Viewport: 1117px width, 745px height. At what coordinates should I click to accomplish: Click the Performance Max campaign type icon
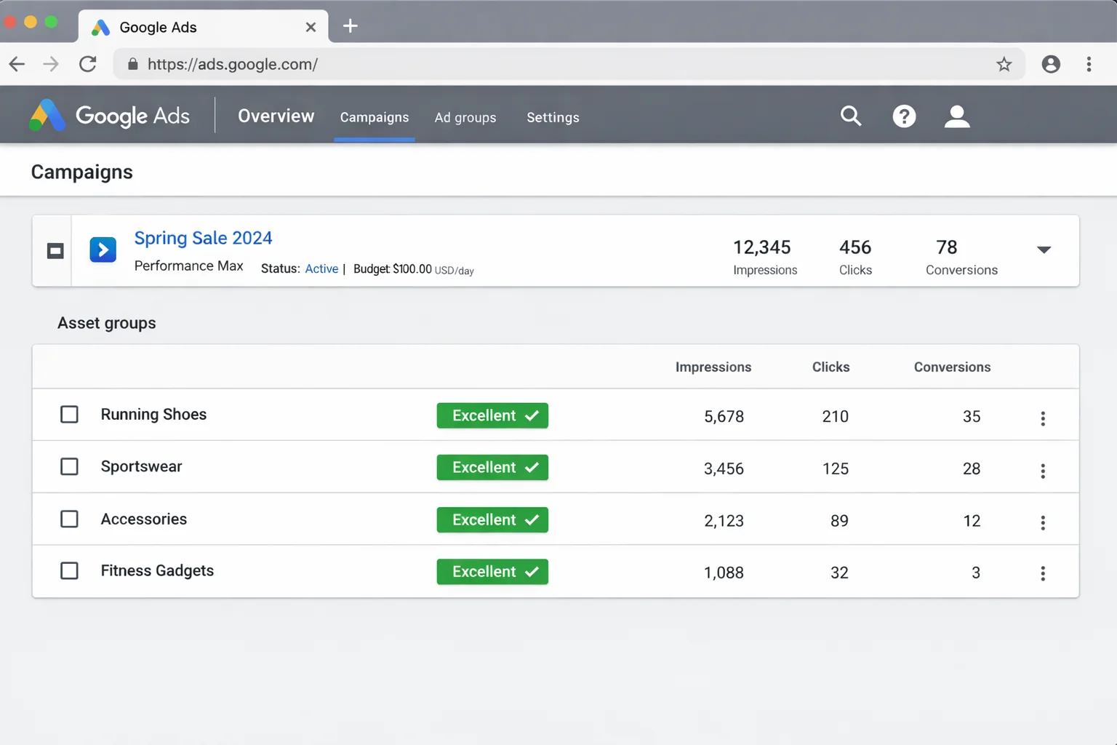coord(103,250)
